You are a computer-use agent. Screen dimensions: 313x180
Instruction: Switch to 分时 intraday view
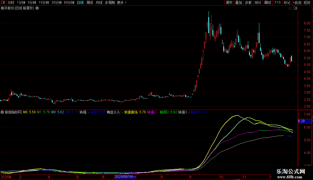pyautogui.click(x=11, y=2)
